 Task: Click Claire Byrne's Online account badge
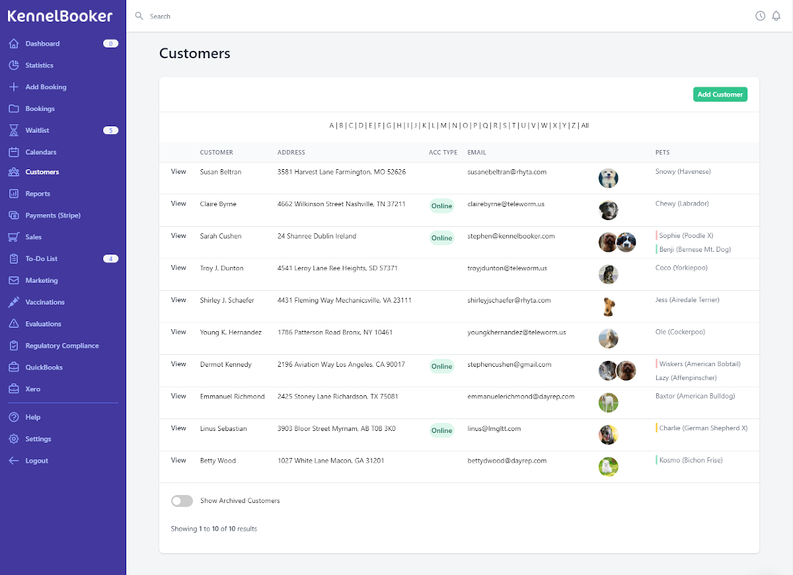pyautogui.click(x=441, y=206)
